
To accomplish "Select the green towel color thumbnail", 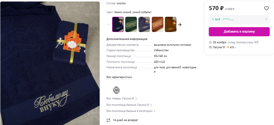I will click(x=131, y=24).
